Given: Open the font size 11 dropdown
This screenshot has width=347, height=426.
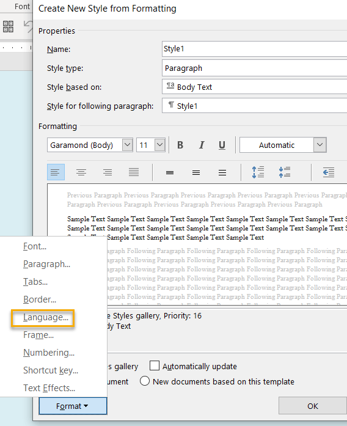Looking at the screenshot, I should [x=160, y=145].
